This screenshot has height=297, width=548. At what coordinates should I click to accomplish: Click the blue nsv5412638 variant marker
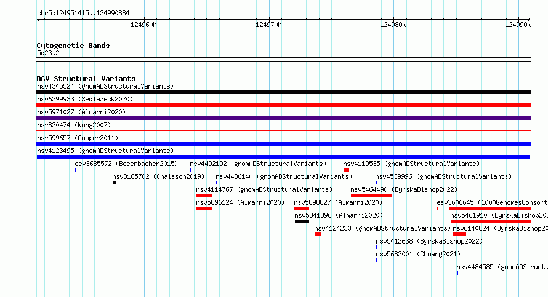pos(377,247)
